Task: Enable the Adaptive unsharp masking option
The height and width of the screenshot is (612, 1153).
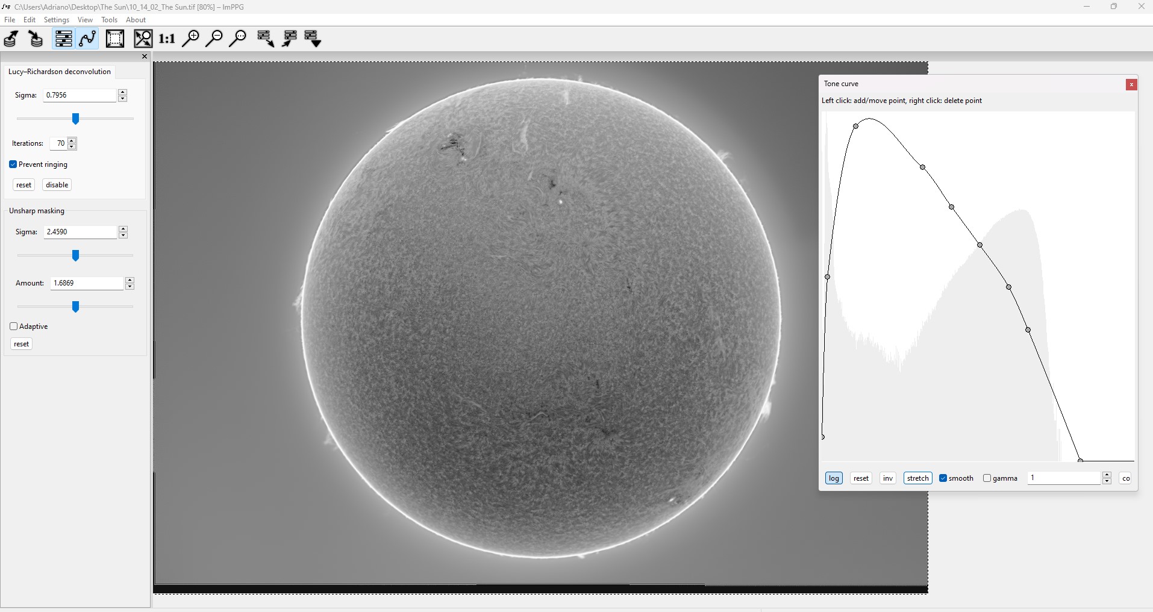Action: (14, 326)
